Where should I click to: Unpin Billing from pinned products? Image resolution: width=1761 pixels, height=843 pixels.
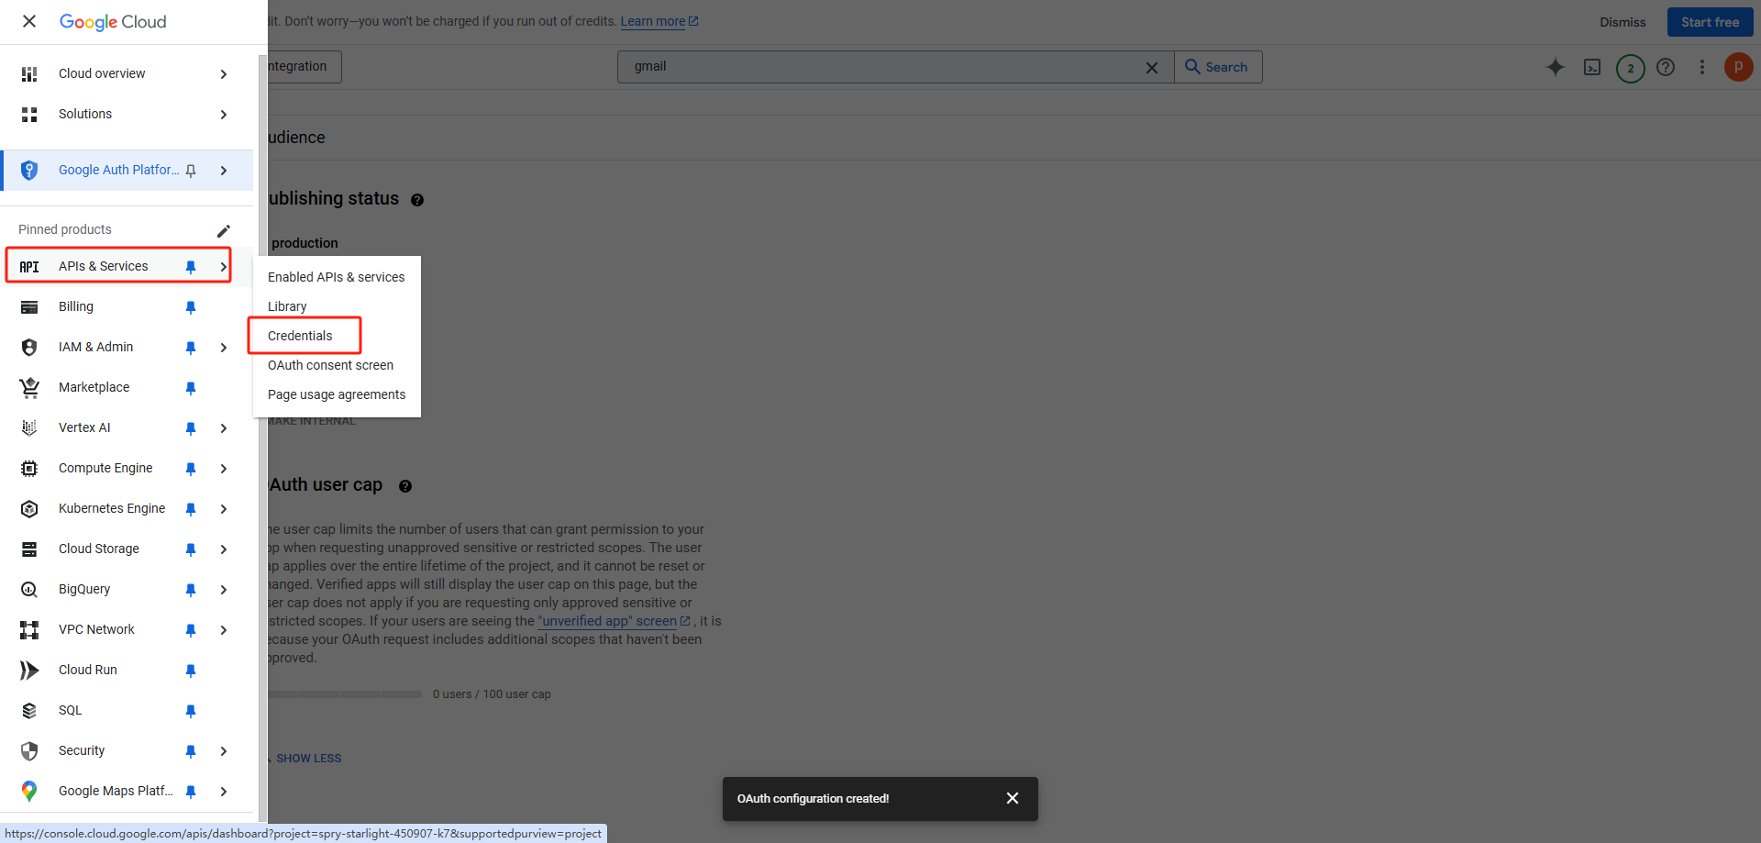point(191,307)
